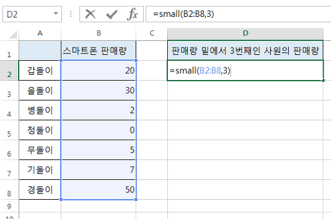The width and height of the screenshot is (331, 219).
Task: Click cell containing 병돌이
Action: click(x=40, y=110)
